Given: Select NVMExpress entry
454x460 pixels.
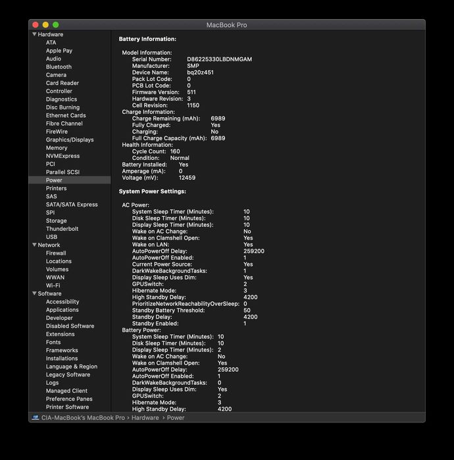Looking at the screenshot, I should coord(63,156).
